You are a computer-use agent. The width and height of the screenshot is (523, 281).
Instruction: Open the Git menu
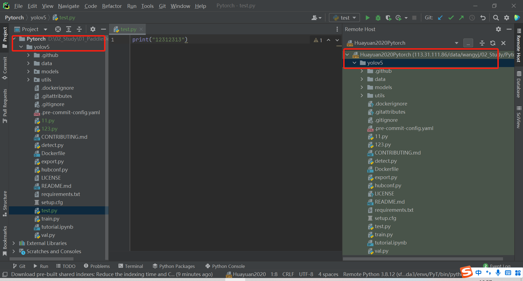(x=162, y=6)
